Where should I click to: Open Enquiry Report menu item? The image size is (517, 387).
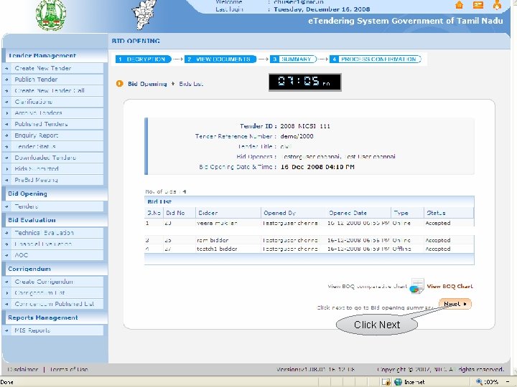point(37,135)
